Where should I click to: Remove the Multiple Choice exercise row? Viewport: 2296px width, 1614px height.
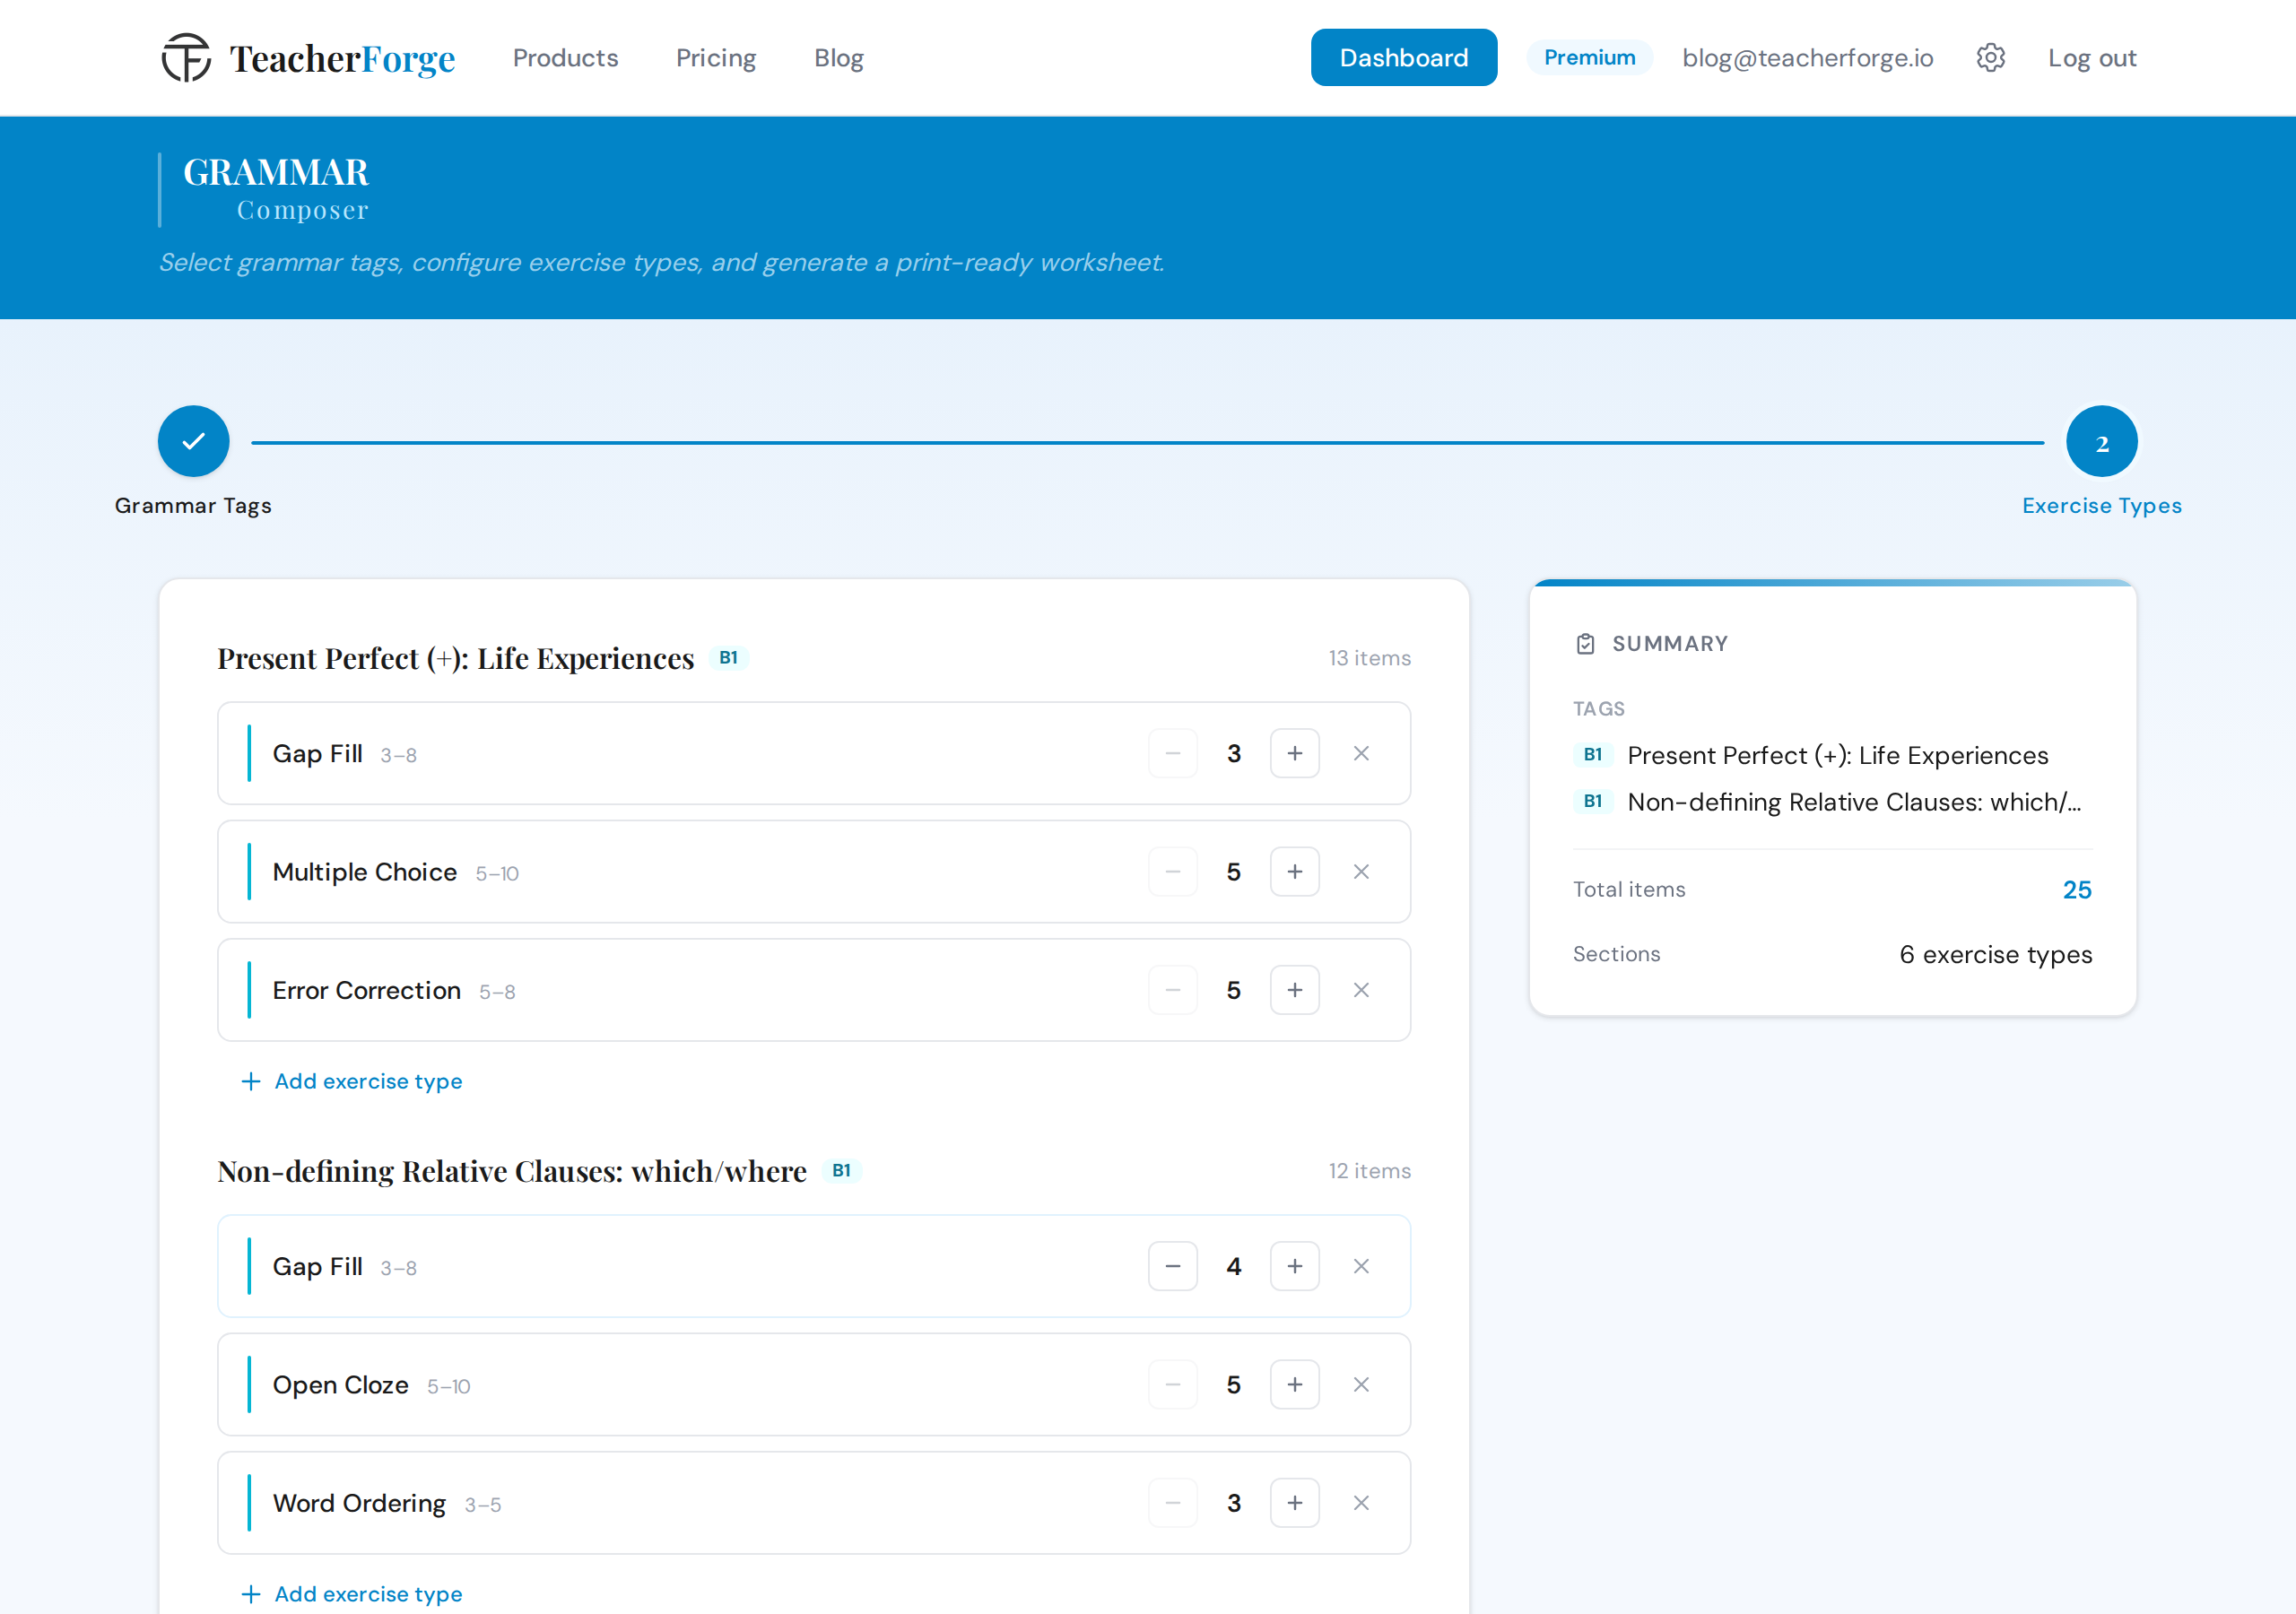(x=1361, y=872)
